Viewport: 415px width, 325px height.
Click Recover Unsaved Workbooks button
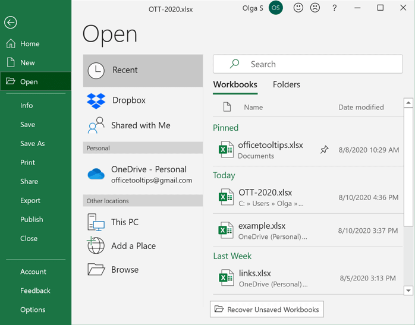coord(267,309)
